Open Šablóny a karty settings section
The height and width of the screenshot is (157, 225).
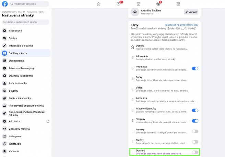[x=26, y=53]
